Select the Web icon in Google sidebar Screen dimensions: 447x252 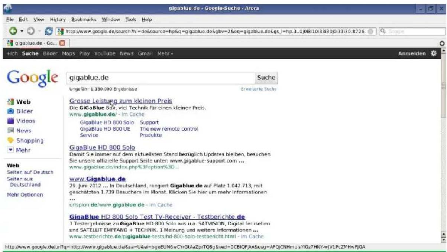tap(10, 102)
